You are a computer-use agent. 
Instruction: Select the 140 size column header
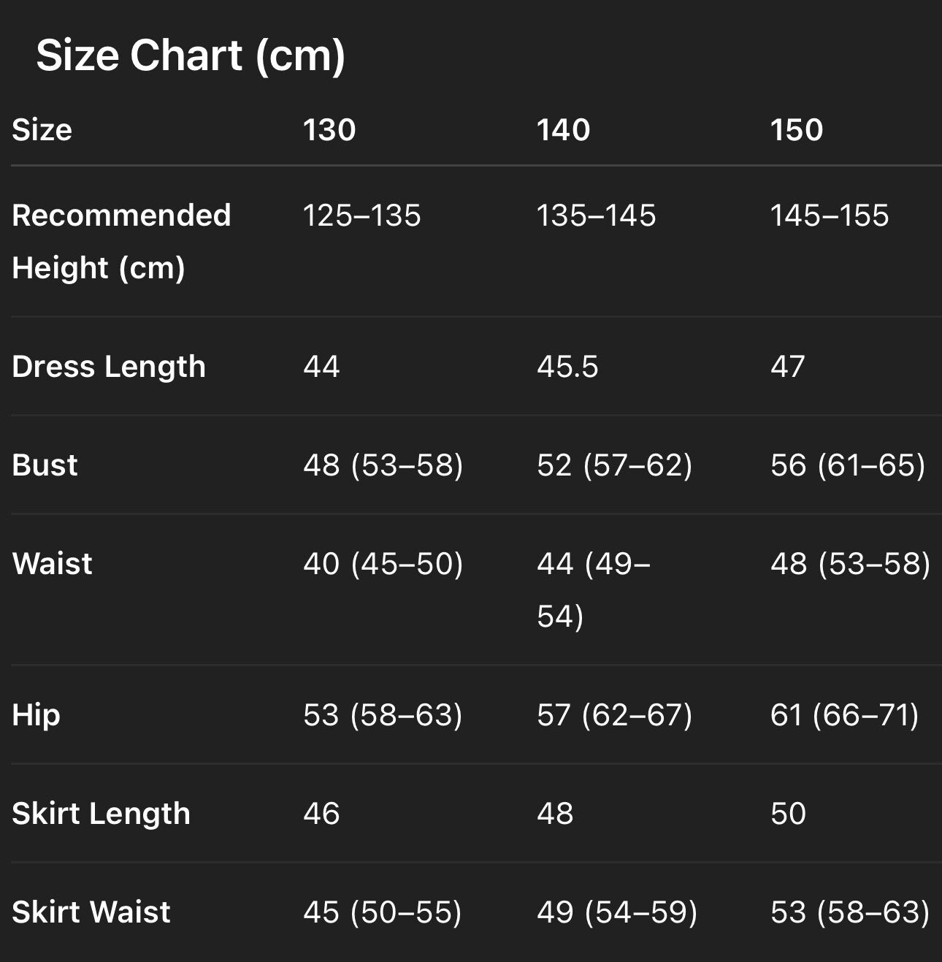tap(563, 130)
